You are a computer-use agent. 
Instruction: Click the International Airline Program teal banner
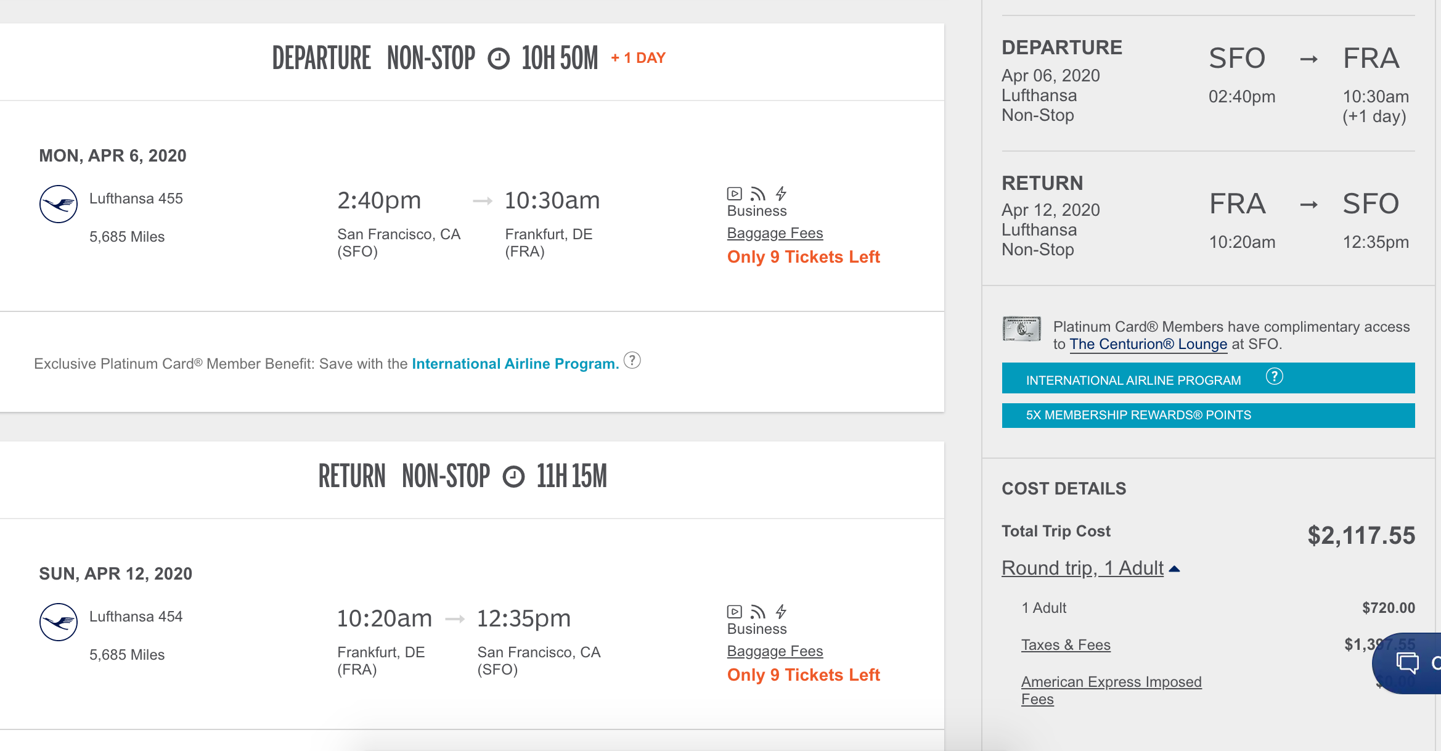point(1133,380)
